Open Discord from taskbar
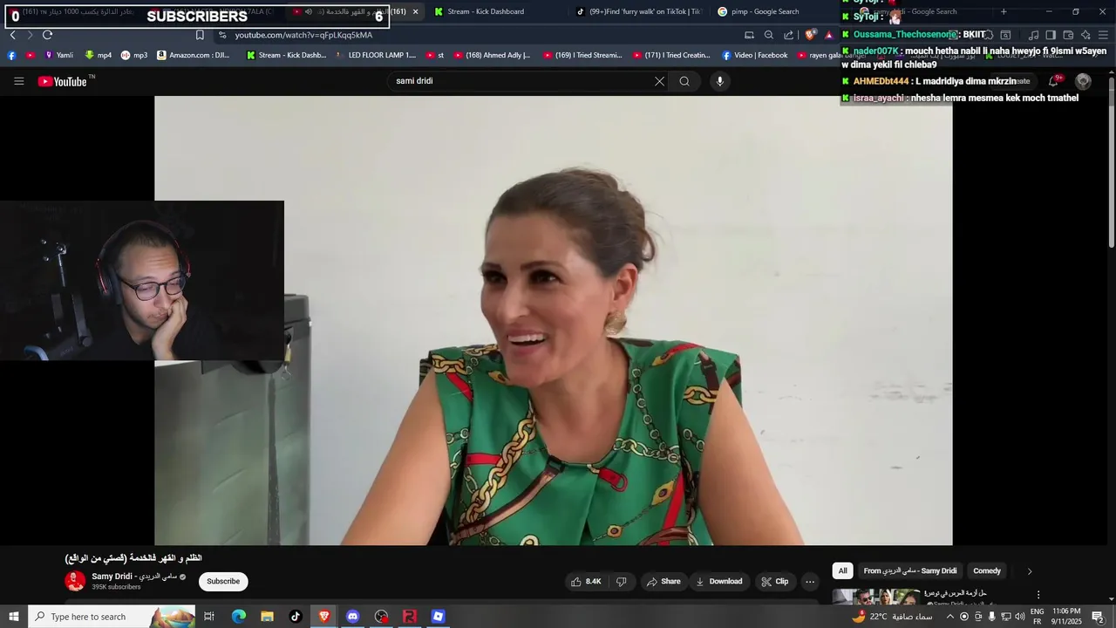The image size is (1116, 628). 352,617
